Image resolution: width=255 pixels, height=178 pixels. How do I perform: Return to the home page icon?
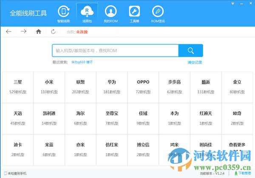click(x=39, y=32)
